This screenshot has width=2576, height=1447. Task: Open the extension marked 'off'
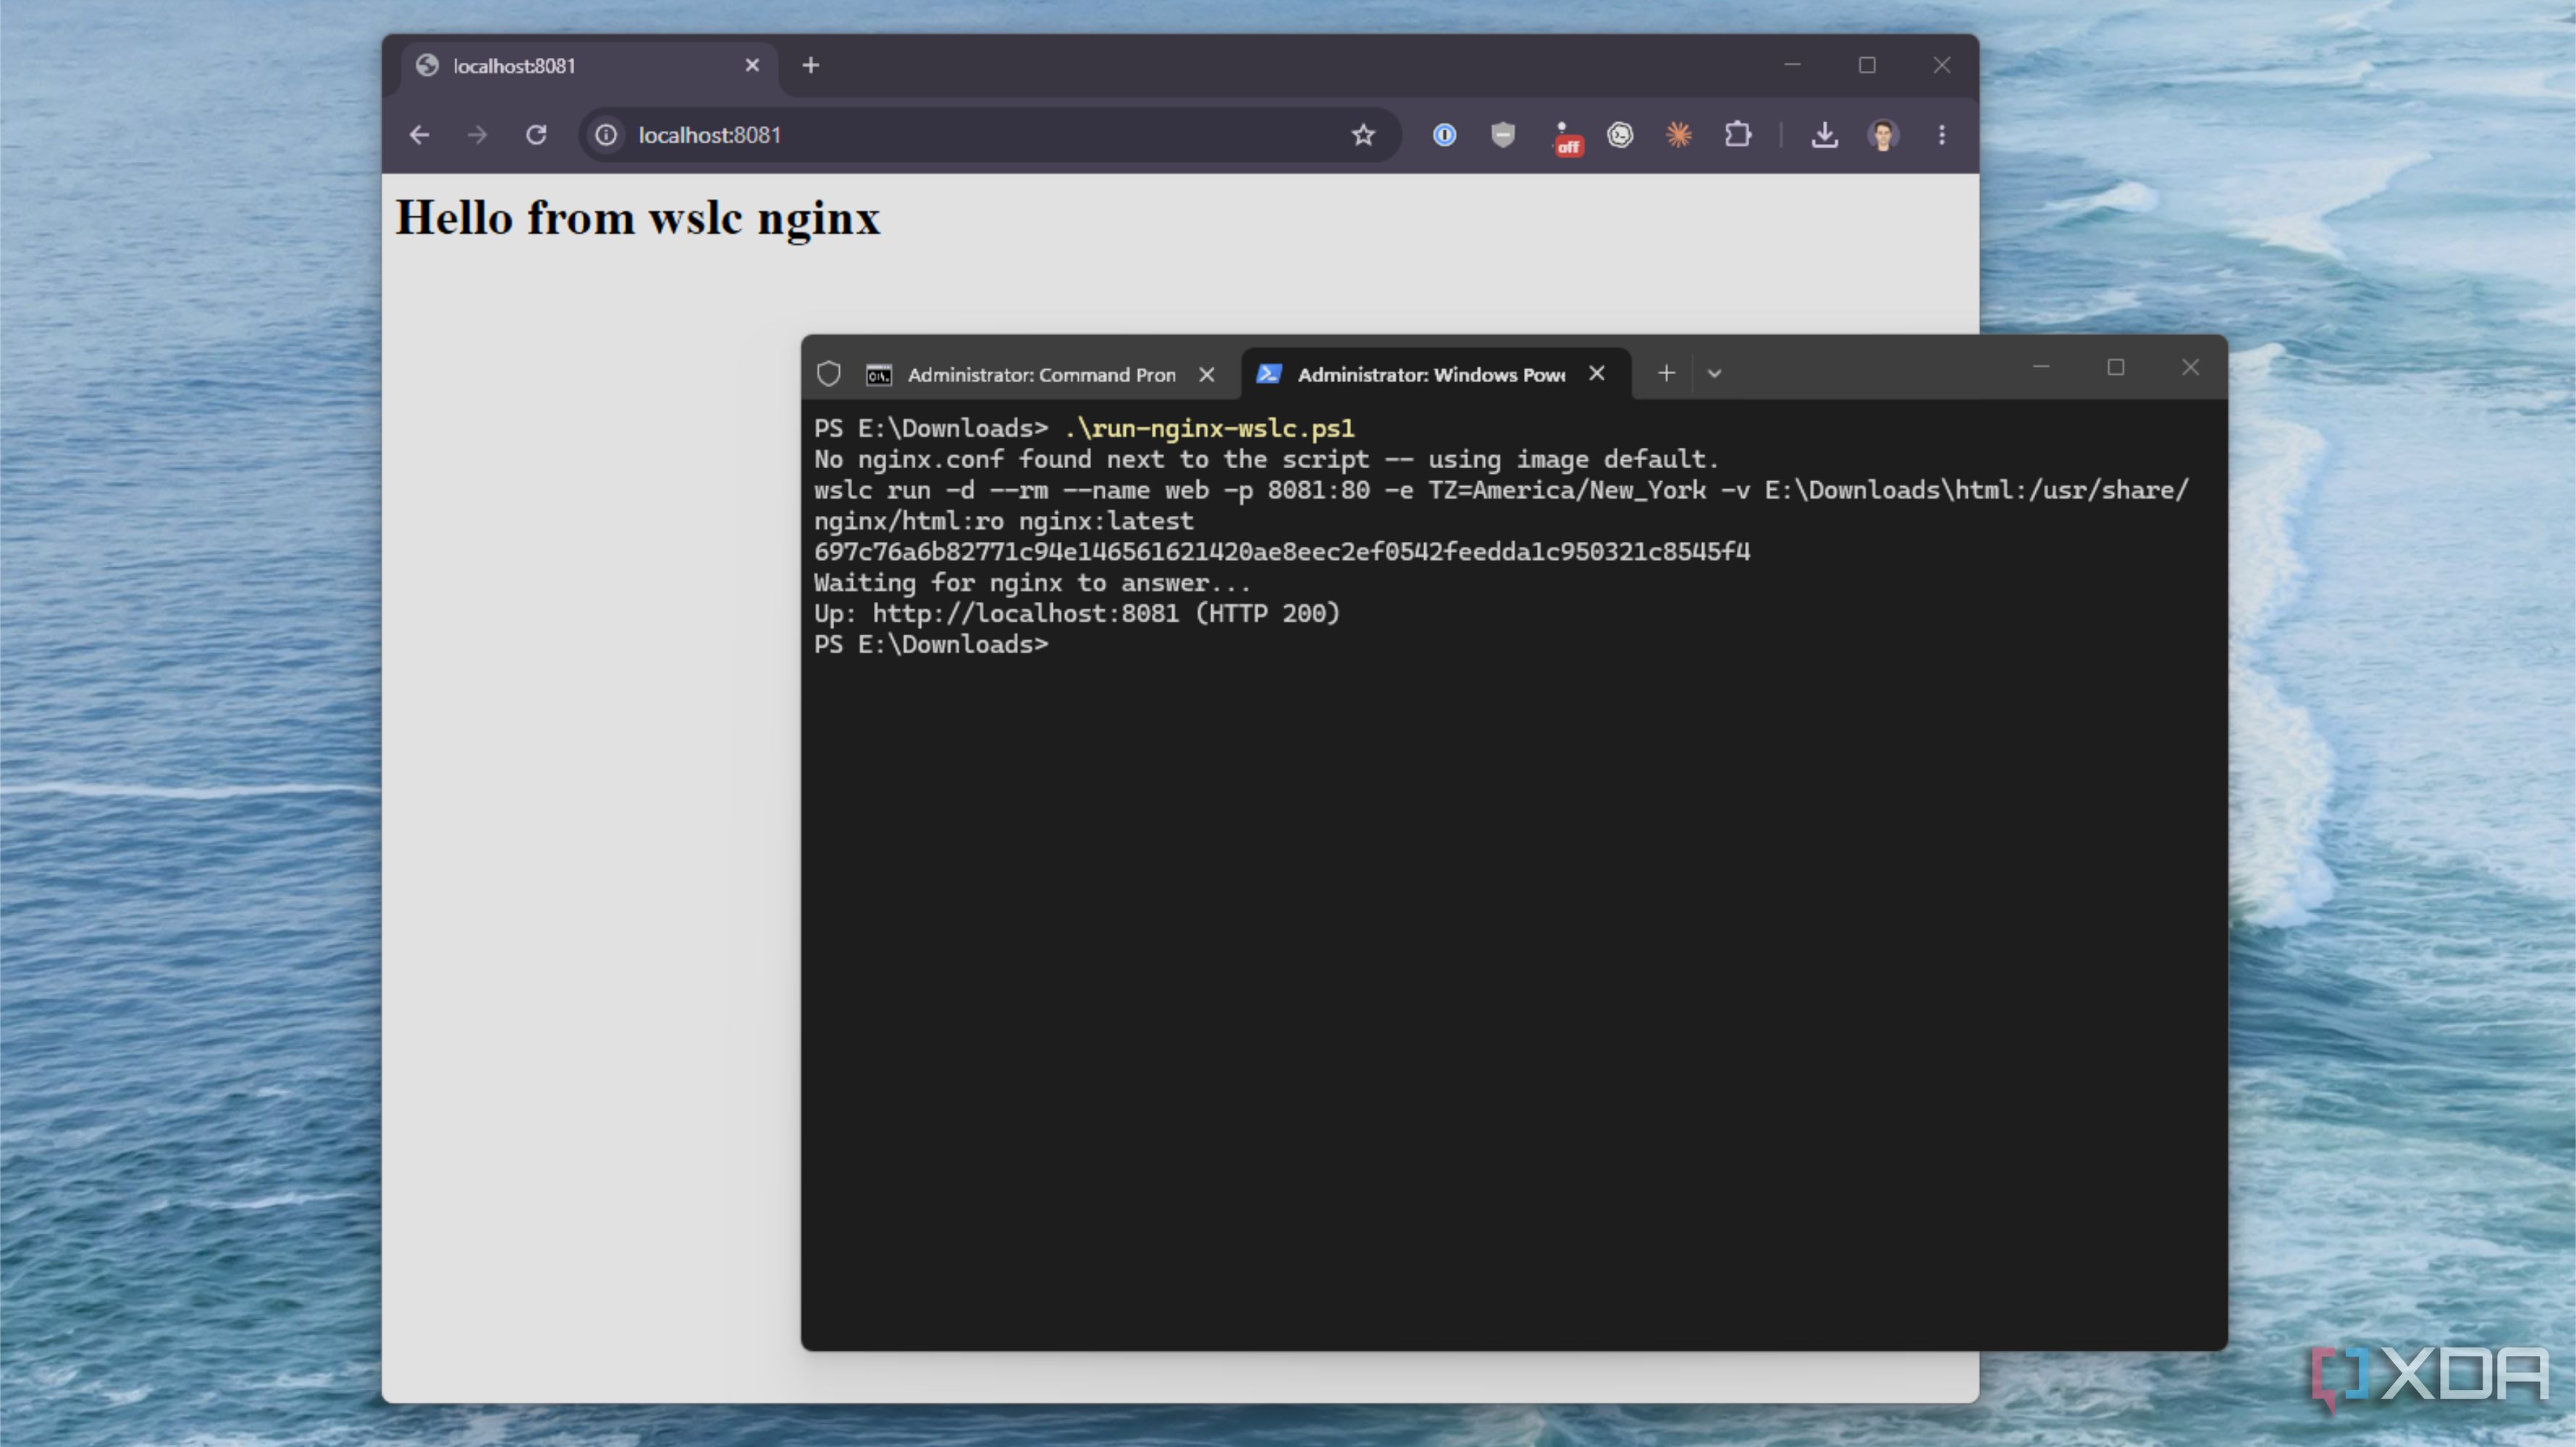[x=1566, y=138]
